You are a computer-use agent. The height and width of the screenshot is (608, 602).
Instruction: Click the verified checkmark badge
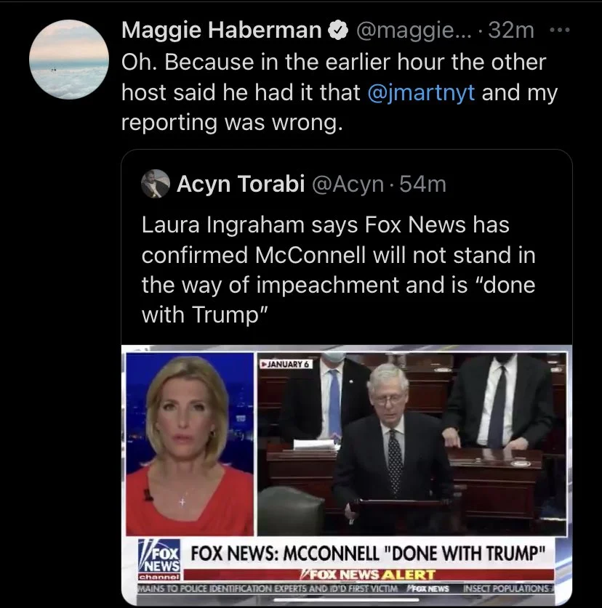(337, 31)
